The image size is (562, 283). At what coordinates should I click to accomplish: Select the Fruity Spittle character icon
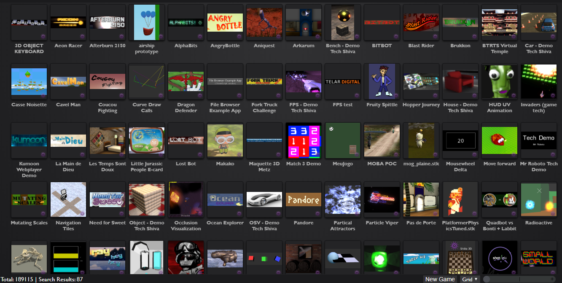pyautogui.click(x=382, y=81)
